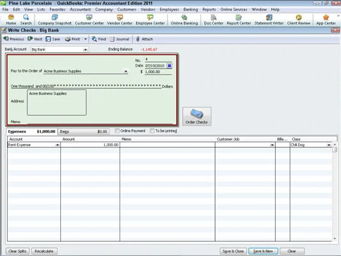This screenshot has height=256, width=341.
Task: Click the Order Checks button
Action: coord(196,116)
